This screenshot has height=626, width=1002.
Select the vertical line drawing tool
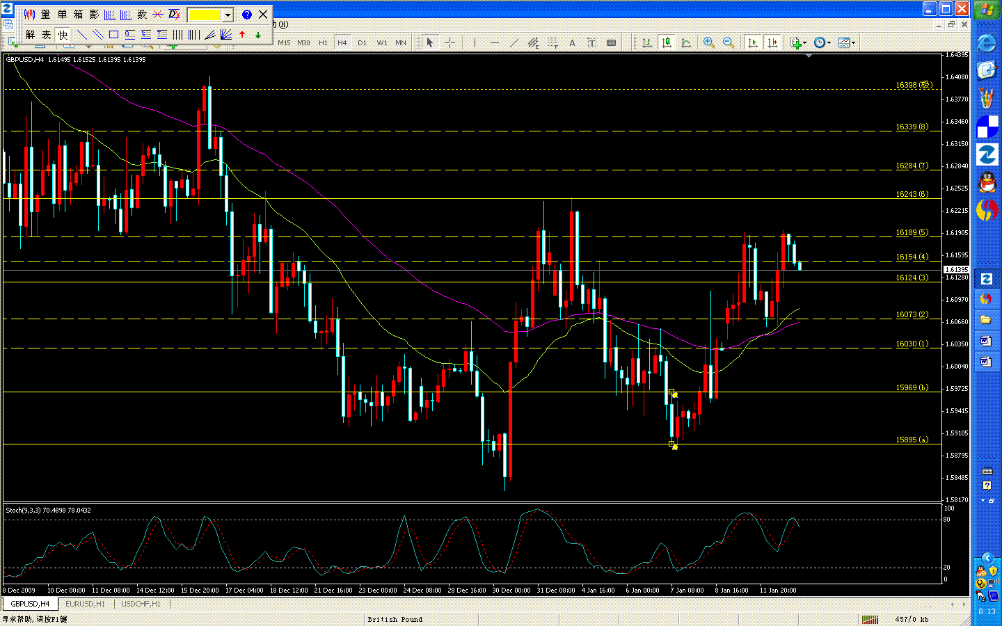click(475, 43)
